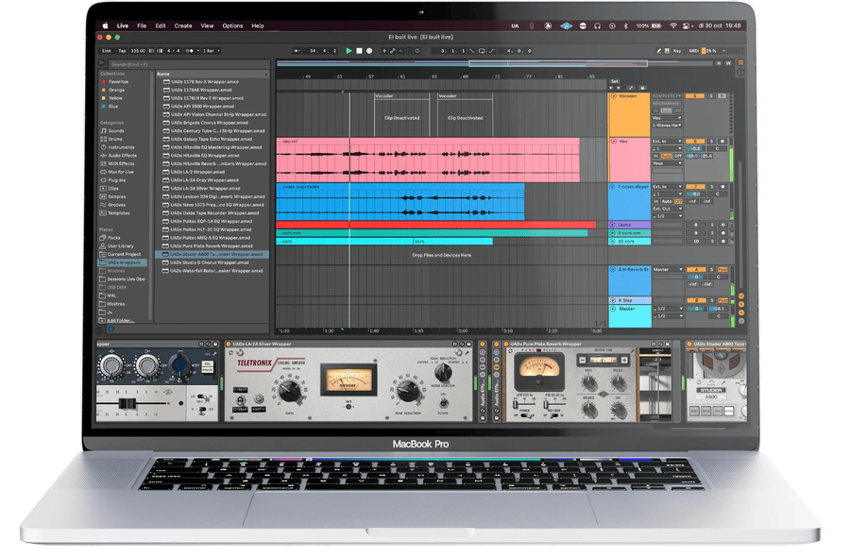Select the Draw Mode pencil icon
850x556 pixels.
click(x=658, y=50)
